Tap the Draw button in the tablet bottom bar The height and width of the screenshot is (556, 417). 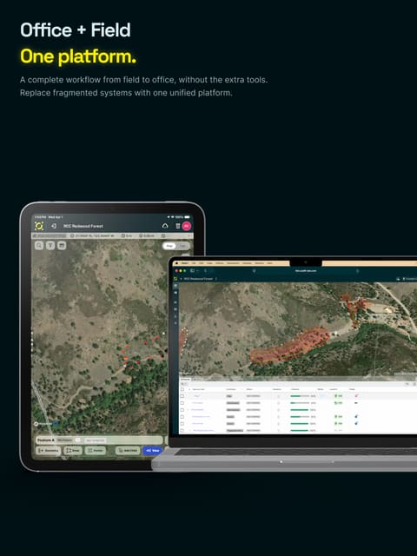coord(73,450)
